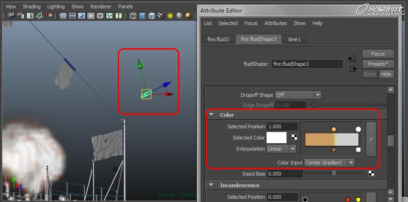The image size is (408, 202).
Task: Click the map button beside Selected Color
Action: (294, 137)
